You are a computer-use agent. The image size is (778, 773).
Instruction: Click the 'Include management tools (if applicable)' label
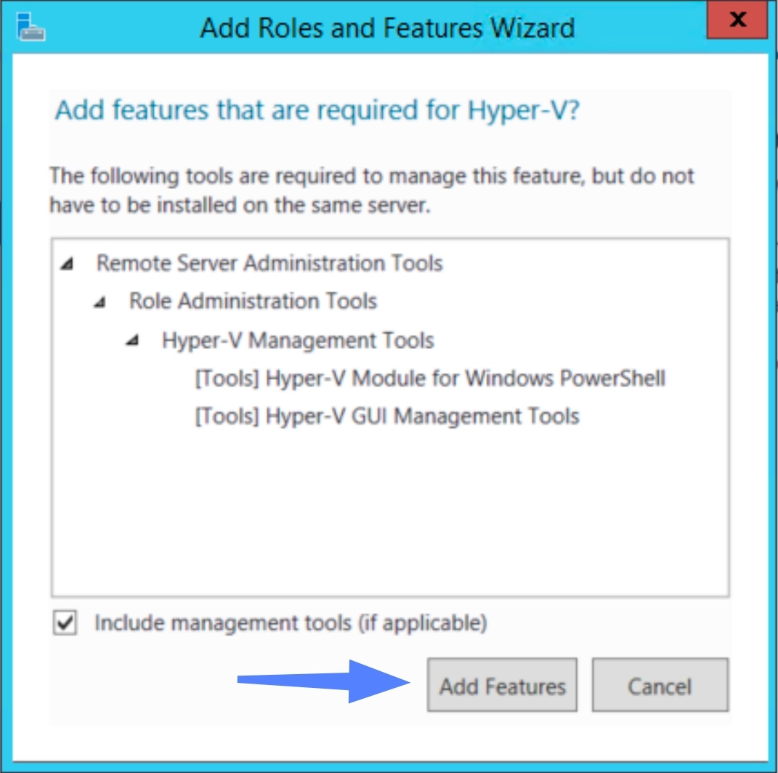[x=291, y=623]
